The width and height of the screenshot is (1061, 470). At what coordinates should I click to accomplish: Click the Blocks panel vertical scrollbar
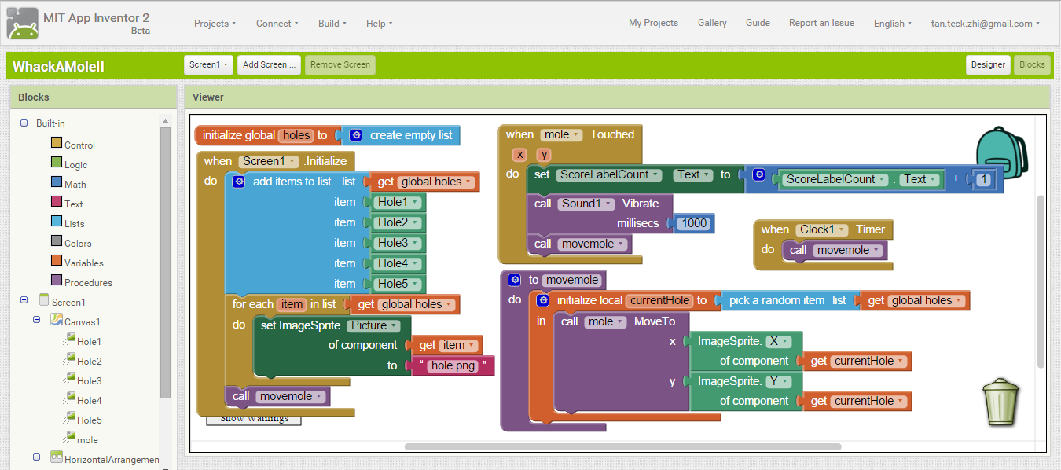tap(165, 263)
